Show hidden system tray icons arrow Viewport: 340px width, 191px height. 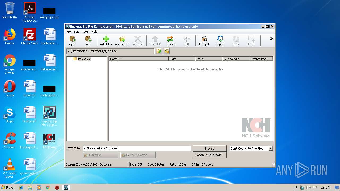coord(296,188)
